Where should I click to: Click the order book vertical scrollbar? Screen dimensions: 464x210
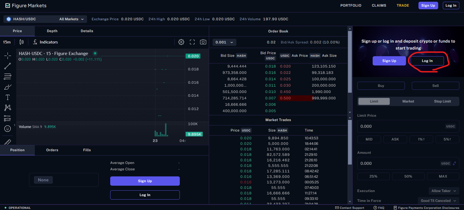(x=350, y=62)
